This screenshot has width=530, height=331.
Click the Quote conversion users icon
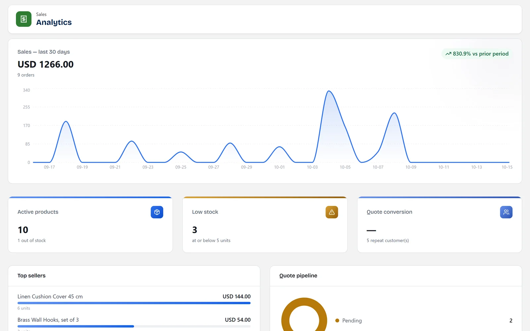click(506, 212)
